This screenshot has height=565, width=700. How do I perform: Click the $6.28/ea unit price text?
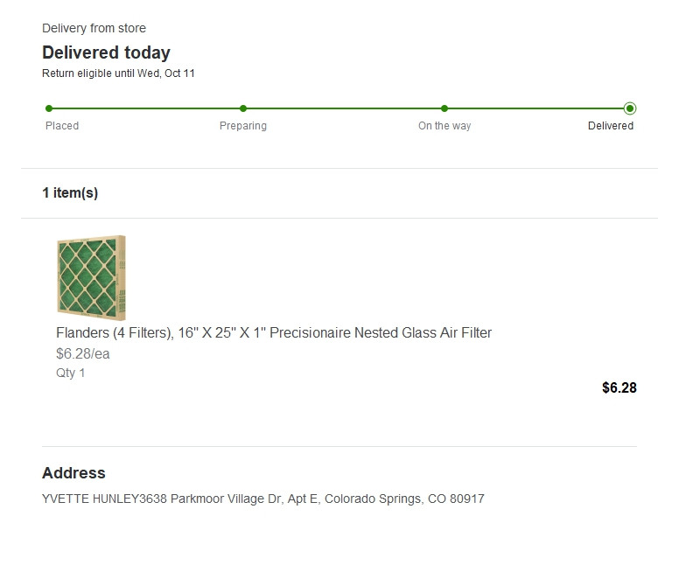(x=83, y=353)
